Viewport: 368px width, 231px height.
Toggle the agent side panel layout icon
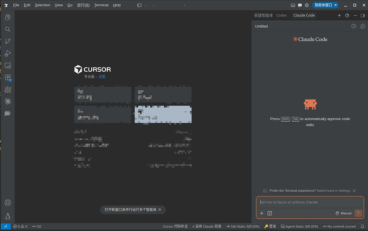coord(363,15)
